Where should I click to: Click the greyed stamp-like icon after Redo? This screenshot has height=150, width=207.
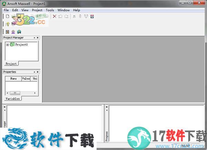[x=74, y=16]
